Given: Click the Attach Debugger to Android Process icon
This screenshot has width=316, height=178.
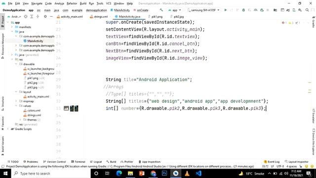Looking at the screenshot, I should coord(262,10).
